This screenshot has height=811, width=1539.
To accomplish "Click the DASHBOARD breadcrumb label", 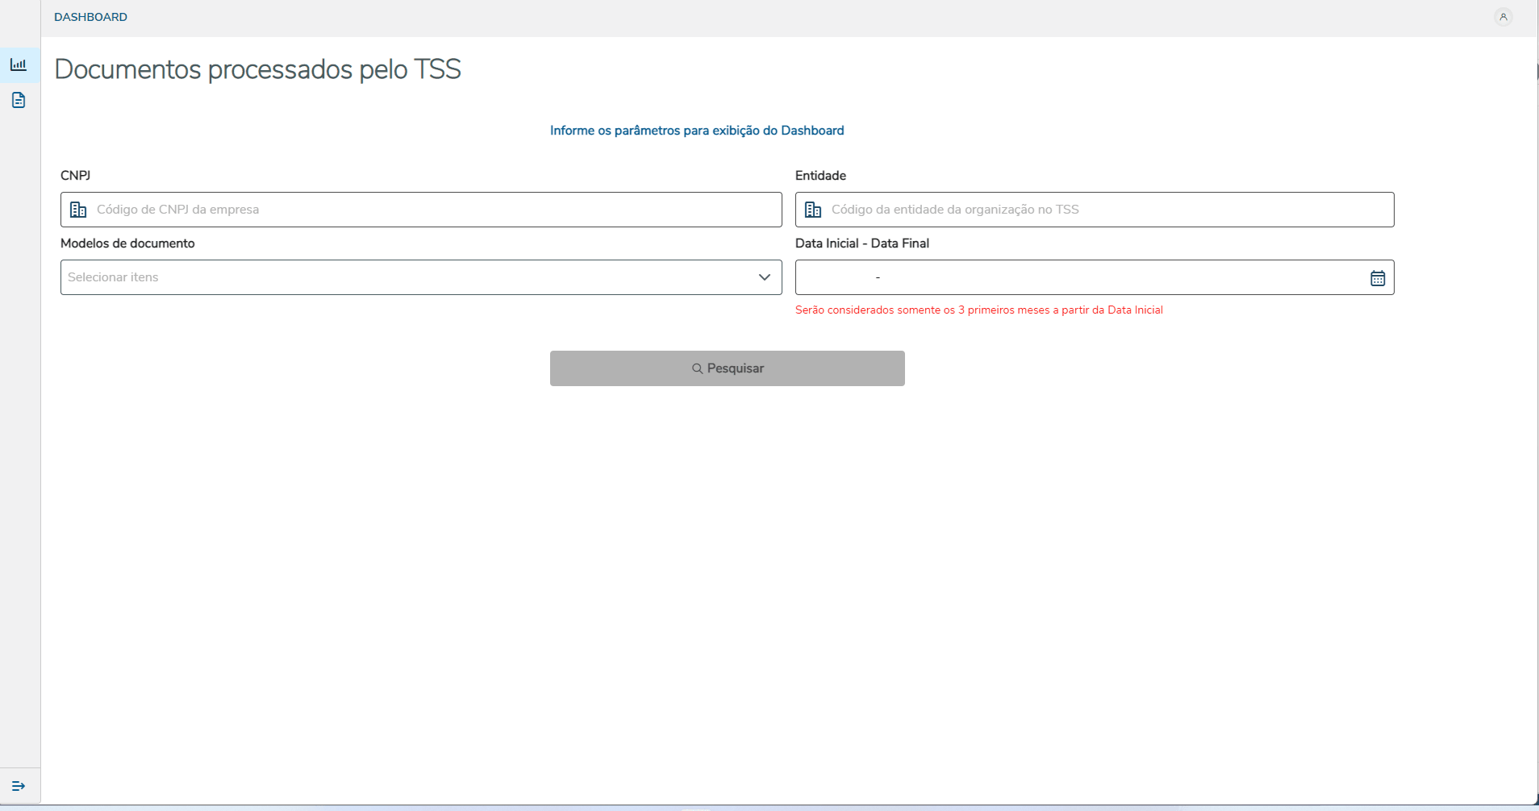I will click(x=90, y=17).
